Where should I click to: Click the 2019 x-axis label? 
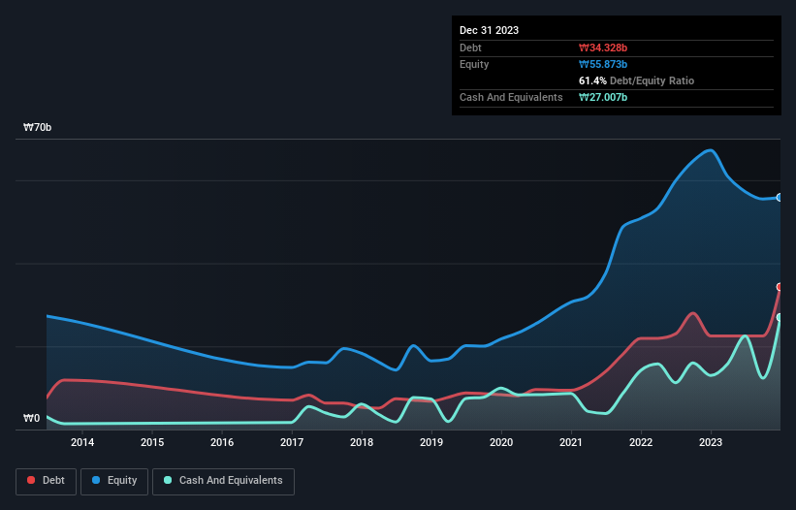click(x=431, y=442)
